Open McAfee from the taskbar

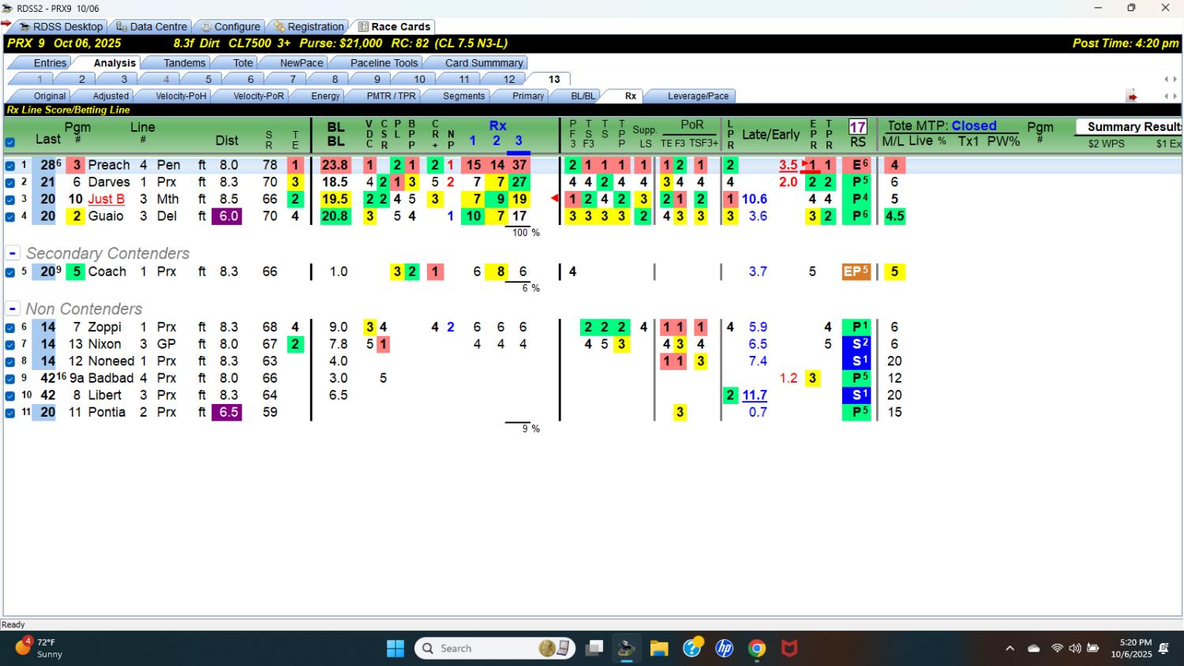tap(789, 649)
